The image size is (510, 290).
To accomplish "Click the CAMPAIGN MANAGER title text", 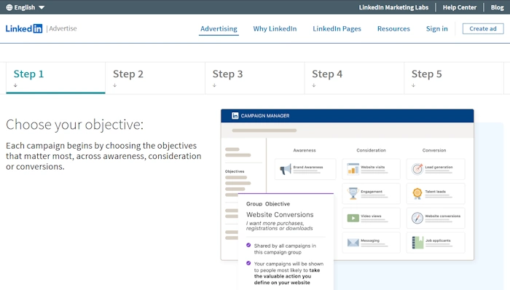I will [265, 116].
